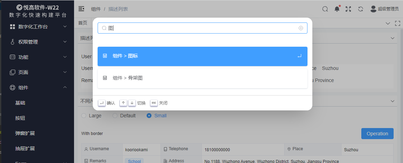403x163 pixels.
Task: Toggle fullscreen with the expand-arrows icon in header
Action: 348,9
